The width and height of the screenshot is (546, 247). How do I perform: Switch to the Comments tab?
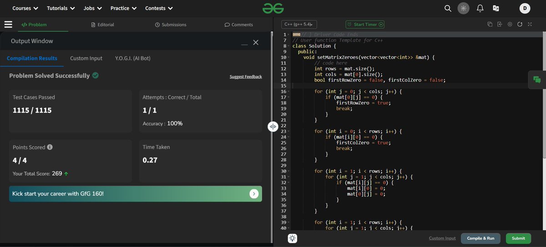click(x=239, y=25)
